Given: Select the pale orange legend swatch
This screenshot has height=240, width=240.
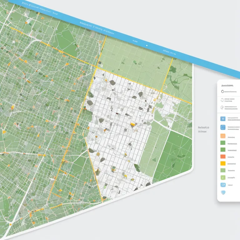Looking at the screenshot, I should coord(223,136).
